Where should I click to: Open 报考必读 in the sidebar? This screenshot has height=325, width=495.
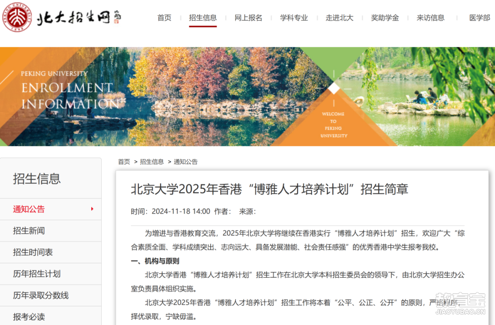[50, 316]
